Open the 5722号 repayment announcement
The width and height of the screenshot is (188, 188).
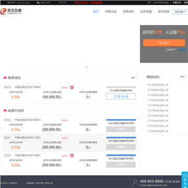[x=158, y=111]
